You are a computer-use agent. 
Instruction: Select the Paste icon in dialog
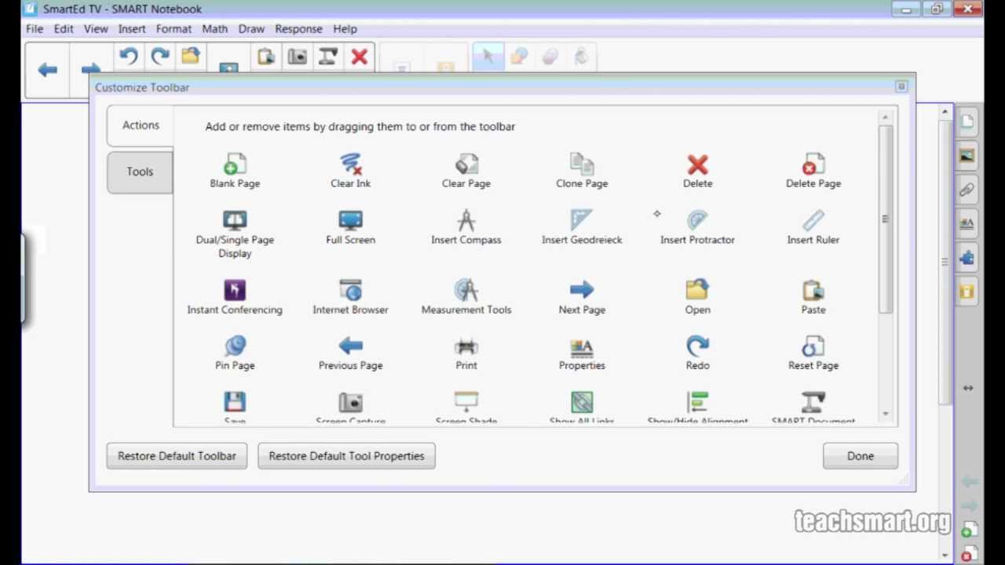[813, 290]
